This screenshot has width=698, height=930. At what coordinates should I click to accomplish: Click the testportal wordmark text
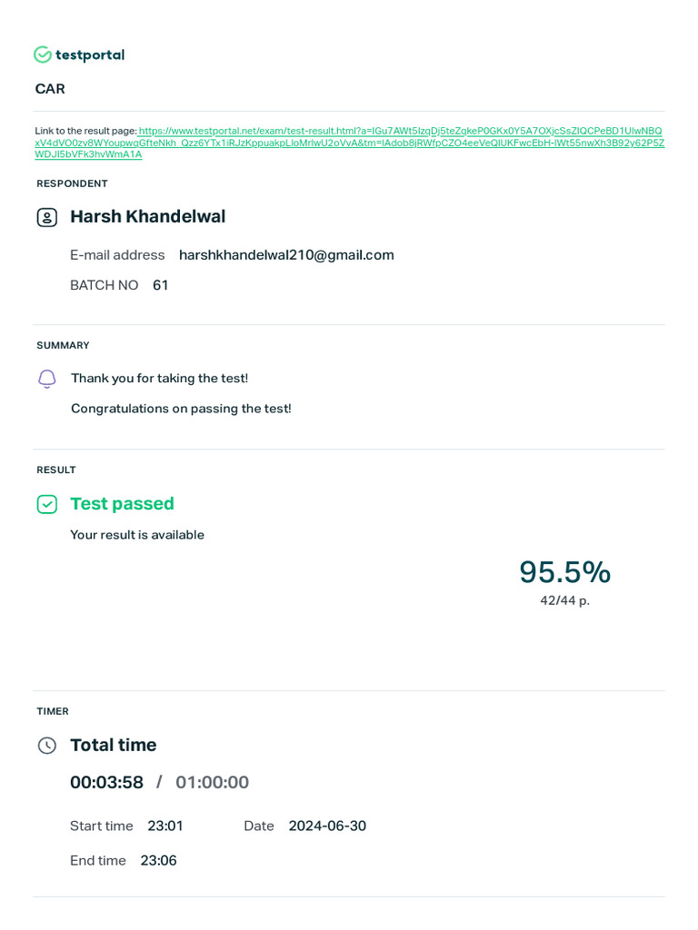tap(90, 54)
